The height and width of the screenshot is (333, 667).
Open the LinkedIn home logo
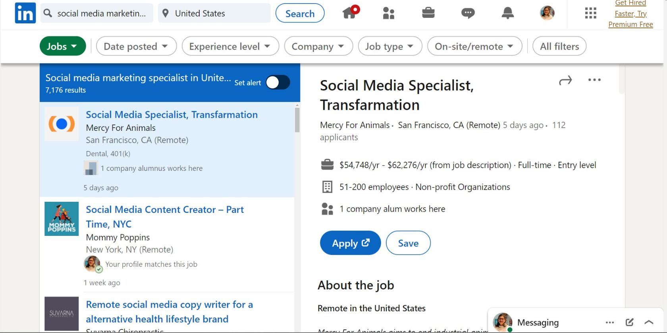[x=25, y=13]
